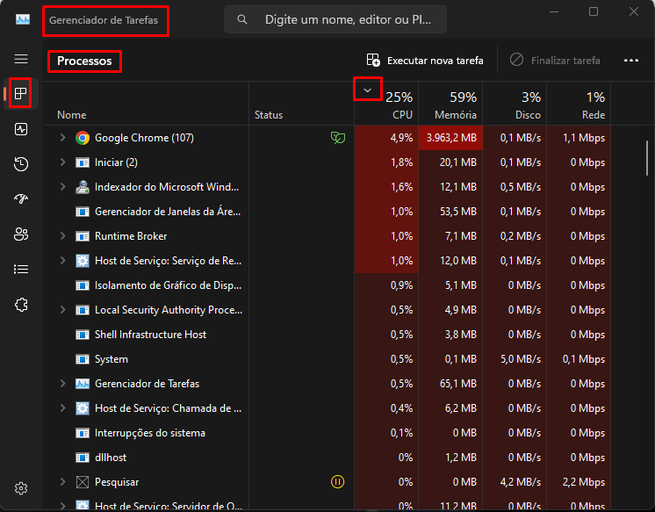This screenshot has width=655, height=512.
Task: Click the Gerenciador de Tarefas process icon
Action: click(x=83, y=384)
